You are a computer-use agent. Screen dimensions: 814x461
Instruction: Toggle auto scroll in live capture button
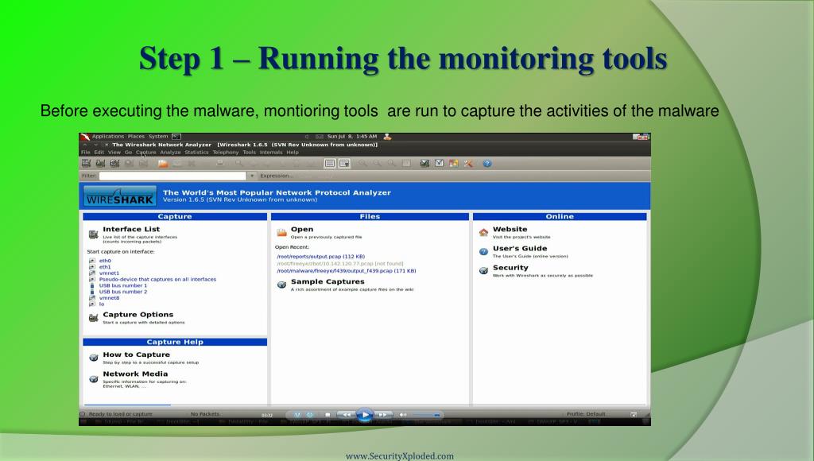coord(344,163)
